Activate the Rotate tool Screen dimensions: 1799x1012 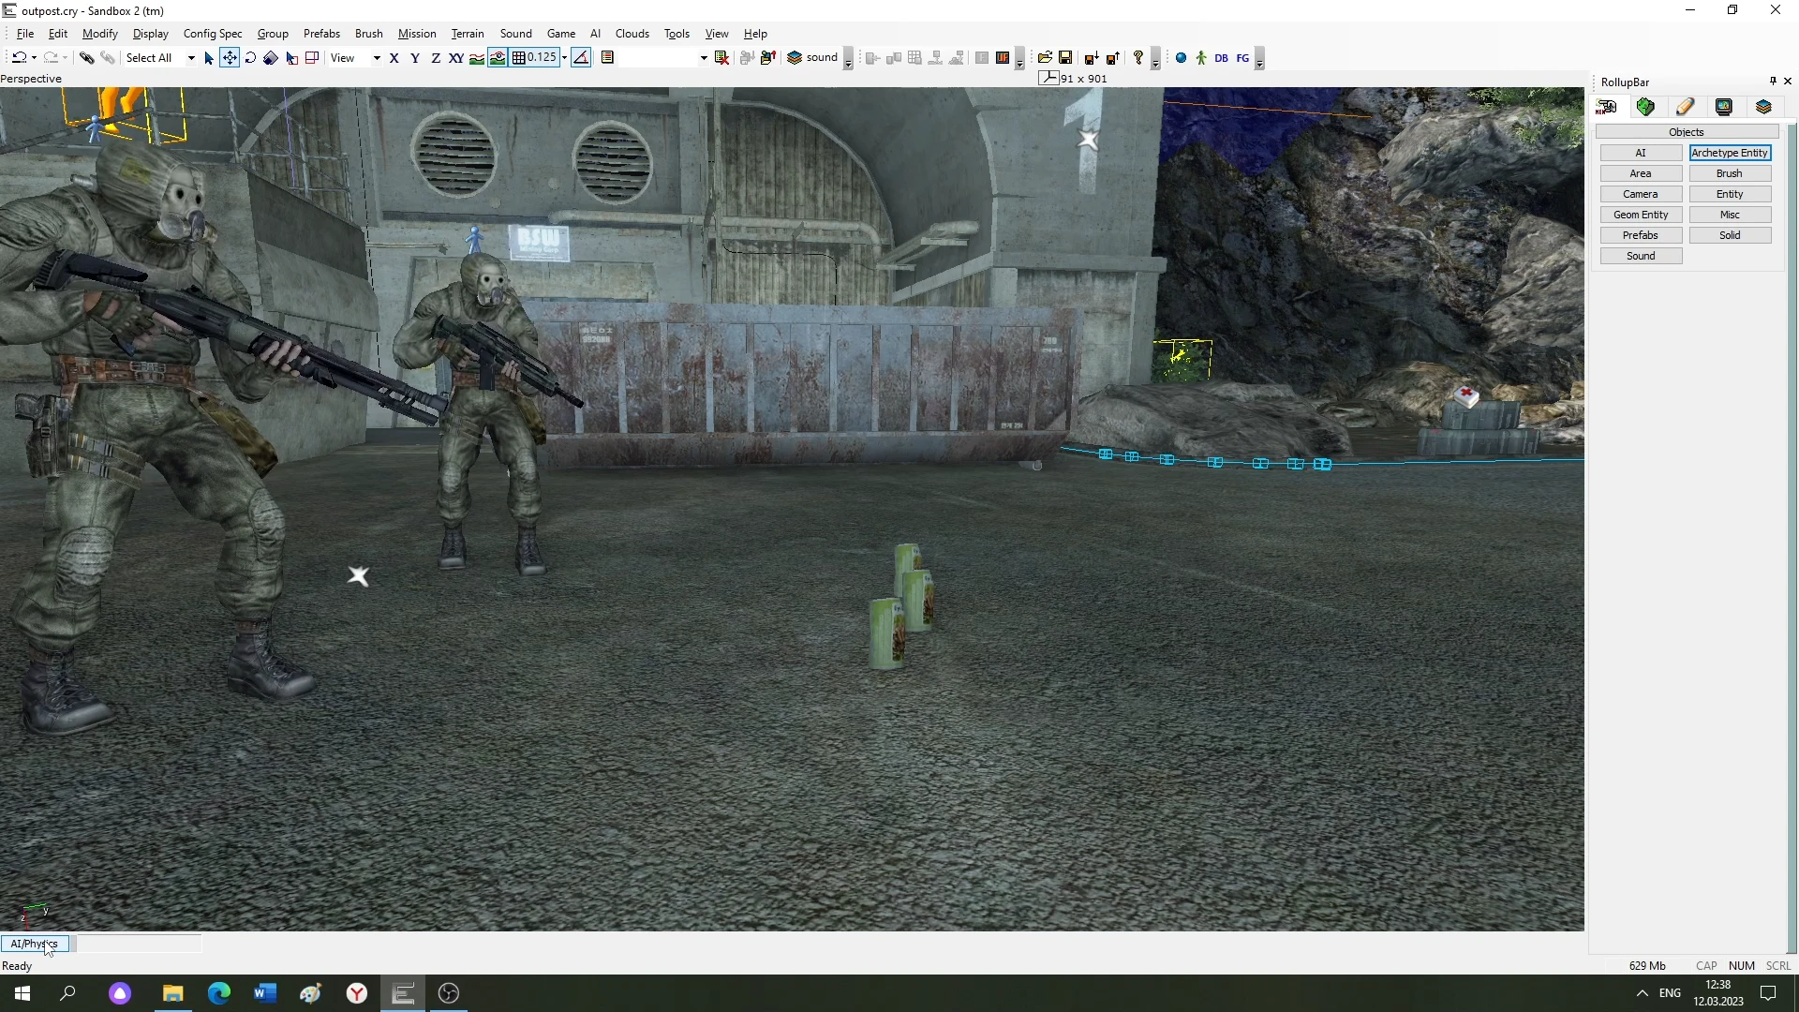[250, 58]
